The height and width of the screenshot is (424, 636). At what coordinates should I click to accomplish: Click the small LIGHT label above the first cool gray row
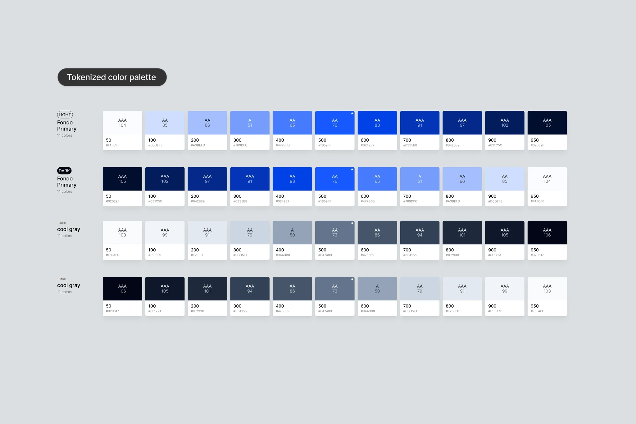(x=62, y=223)
